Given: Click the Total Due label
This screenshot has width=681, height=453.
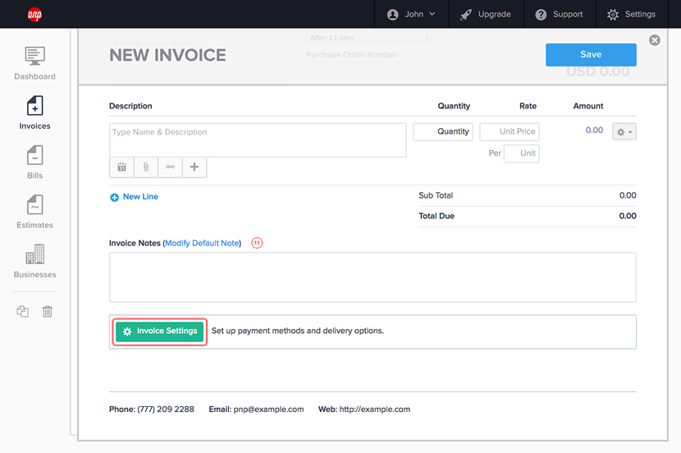Looking at the screenshot, I should (x=436, y=216).
